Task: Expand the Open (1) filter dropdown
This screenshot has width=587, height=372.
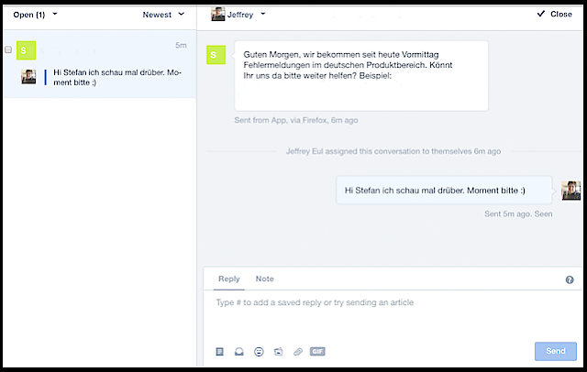Action: point(35,15)
